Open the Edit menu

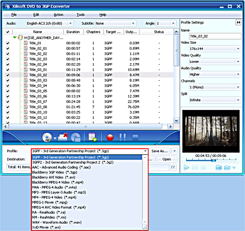[36, 15]
